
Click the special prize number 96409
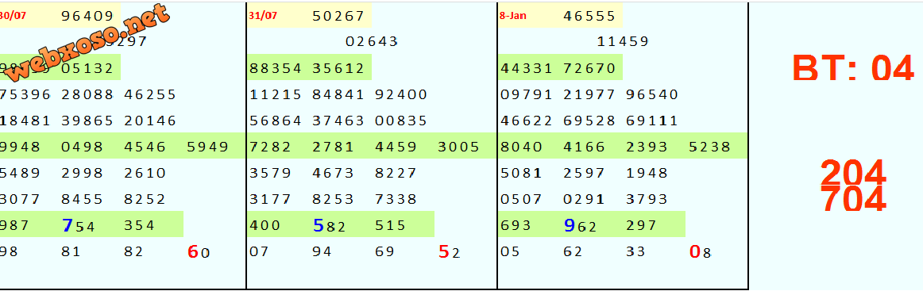(87, 16)
